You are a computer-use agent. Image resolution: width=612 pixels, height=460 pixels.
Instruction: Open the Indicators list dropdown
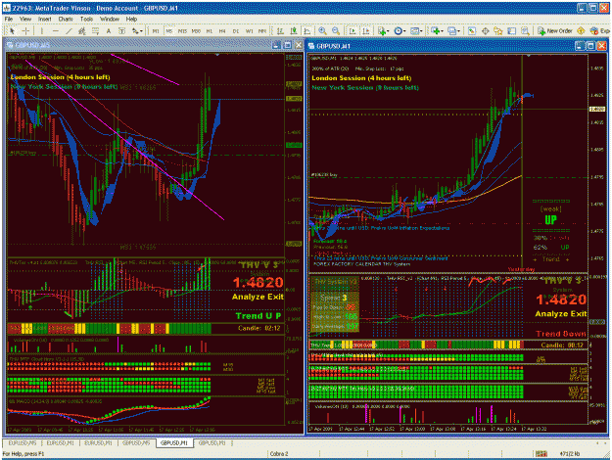383,30
